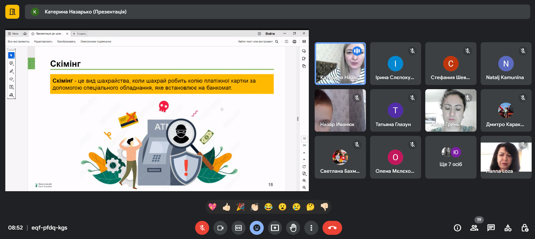Open the three-dot more options menu
Screen dimensions: 535x239
pos(311,228)
